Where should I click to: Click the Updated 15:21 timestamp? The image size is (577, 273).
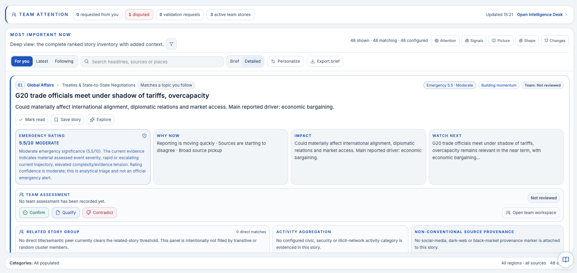499,15
